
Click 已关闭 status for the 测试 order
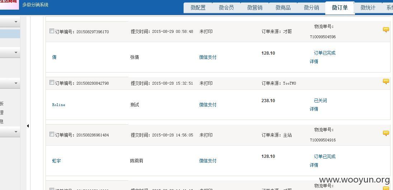pos(320,101)
